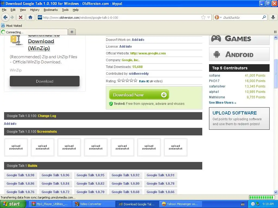Open the View menu
278x208 pixels.
[x=23, y=10]
